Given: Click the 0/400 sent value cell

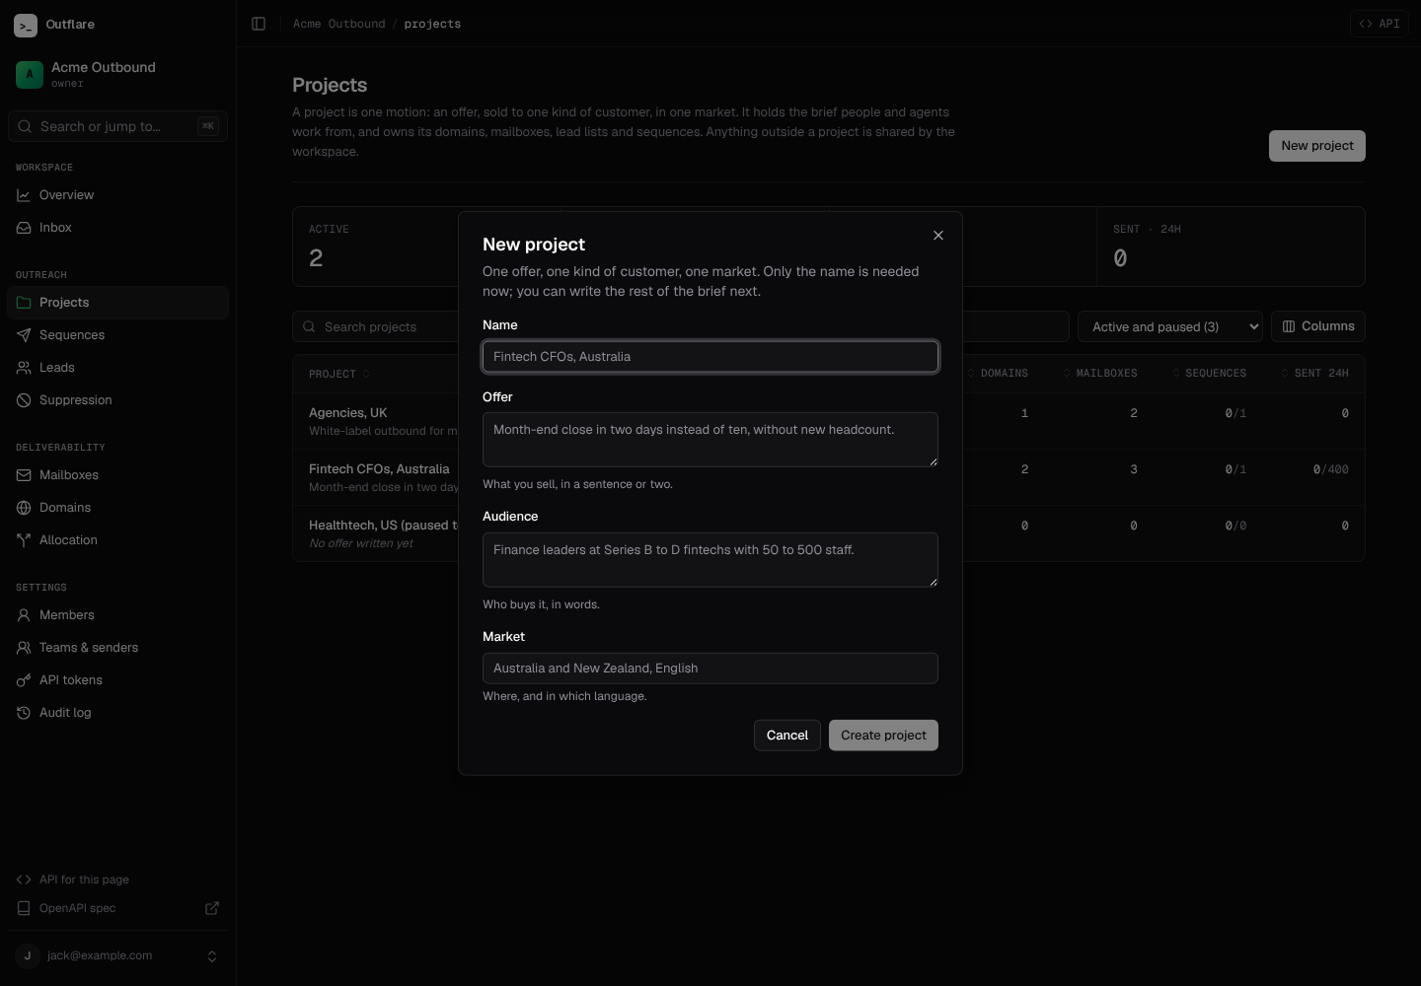Looking at the screenshot, I should 1330,469.
